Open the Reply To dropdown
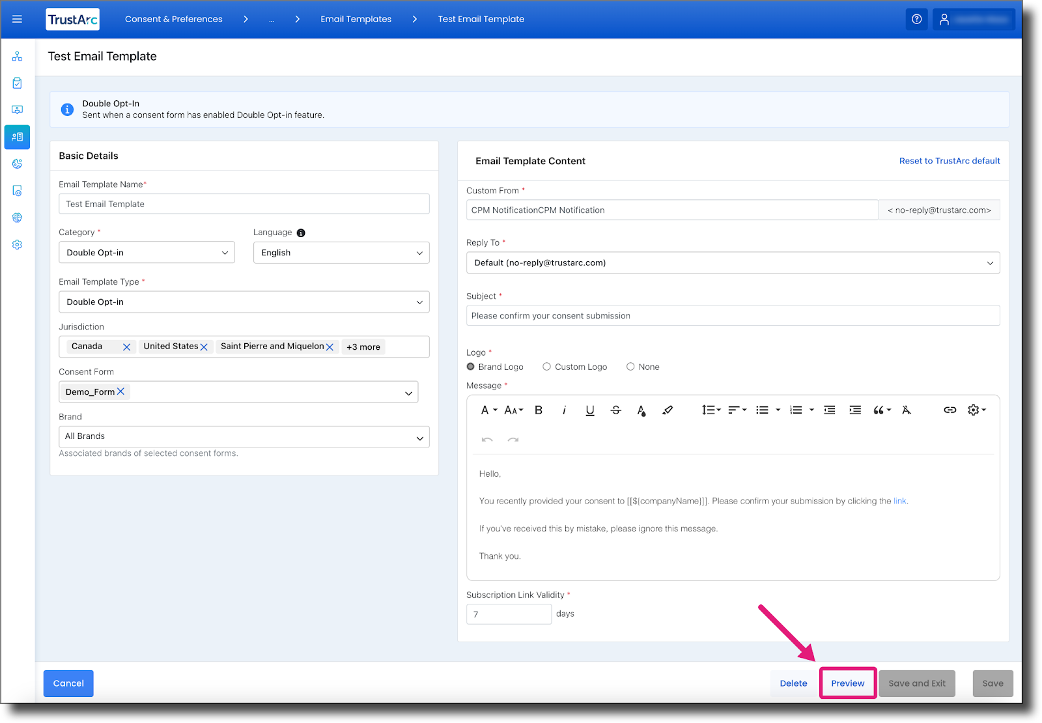1042x723 pixels. coord(733,263)
